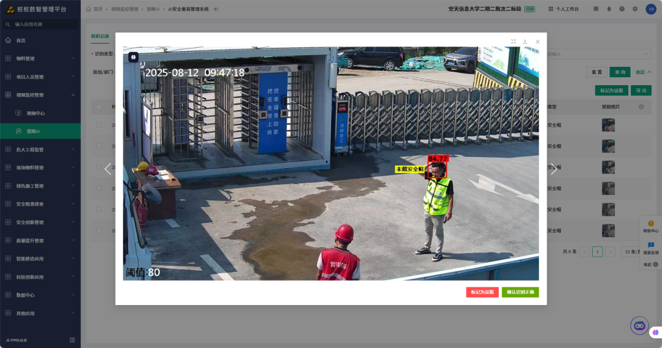Expand the snapshot viewer to fullscreen
This screenshot has width=662, height=348.
pos(514,41)
